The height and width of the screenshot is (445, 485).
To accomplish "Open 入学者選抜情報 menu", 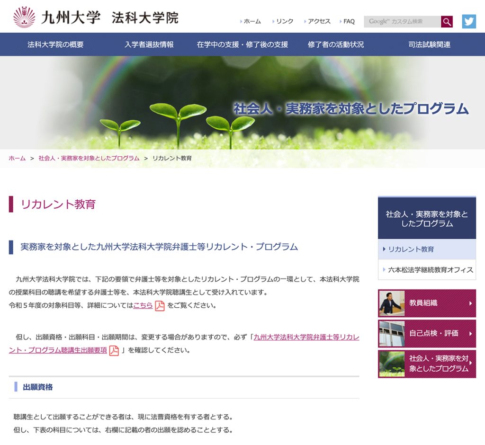I will tap(149, 44).
